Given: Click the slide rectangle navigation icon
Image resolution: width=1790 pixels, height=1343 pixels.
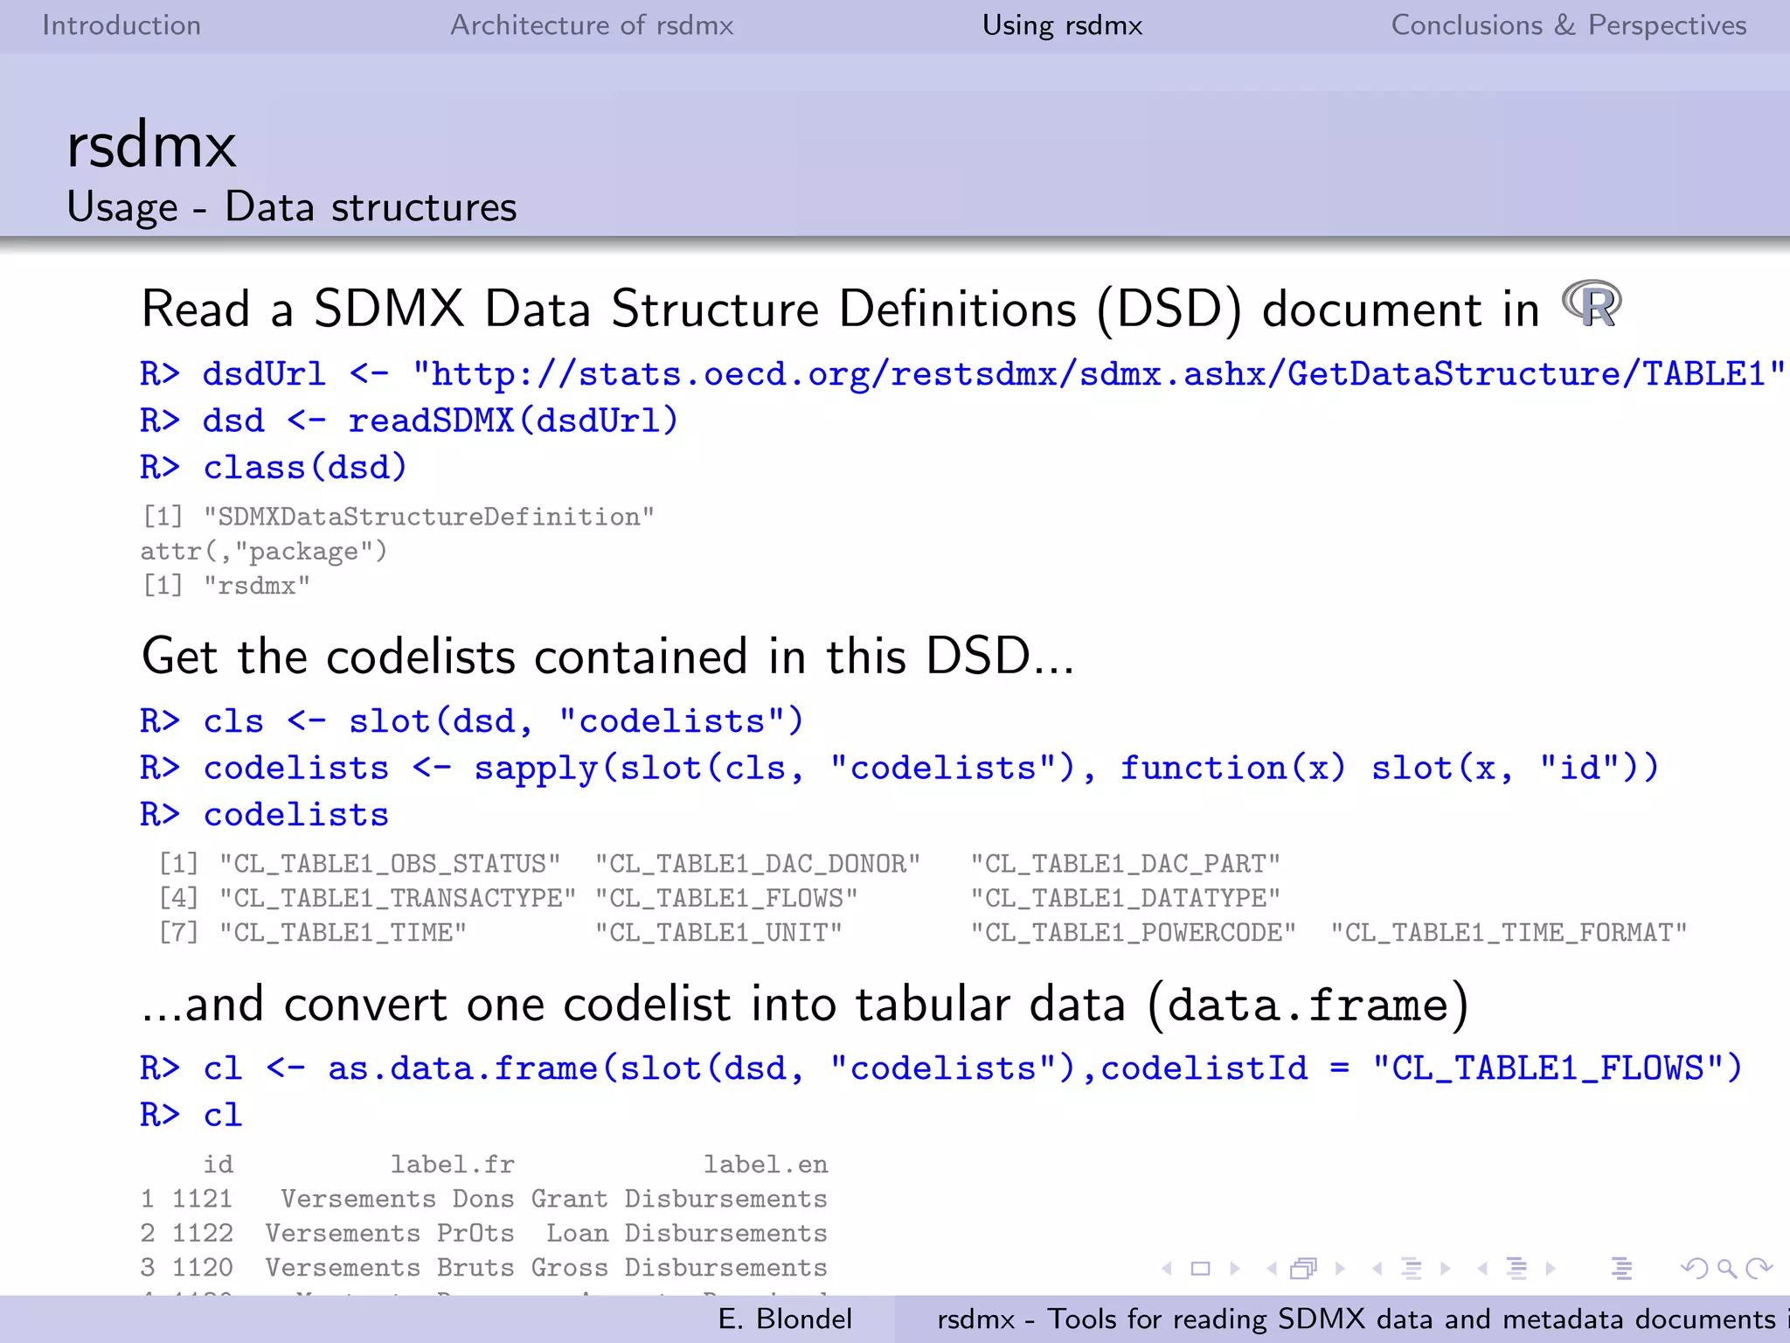Looking at the screenshot, I should pyautogui.click(x=1201, y=1268).
